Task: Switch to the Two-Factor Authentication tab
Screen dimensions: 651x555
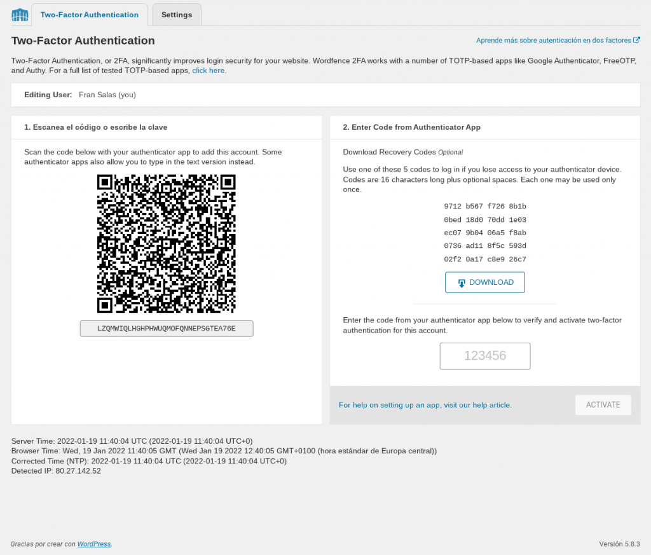Action: click(89, 15)
